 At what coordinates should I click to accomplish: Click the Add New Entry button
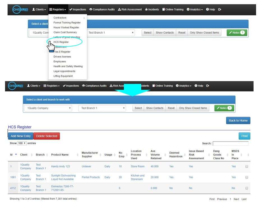click(20, 136)
